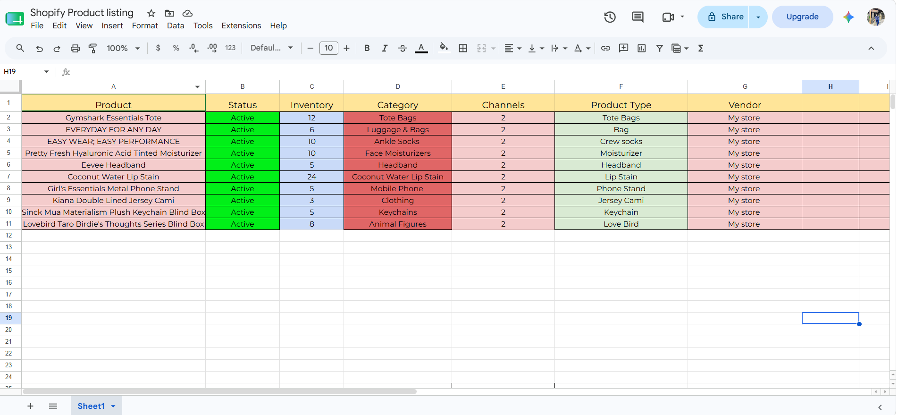The height and width of the screenshot is (415, 898).
Task: Open the Format menu
Action: 145,25
